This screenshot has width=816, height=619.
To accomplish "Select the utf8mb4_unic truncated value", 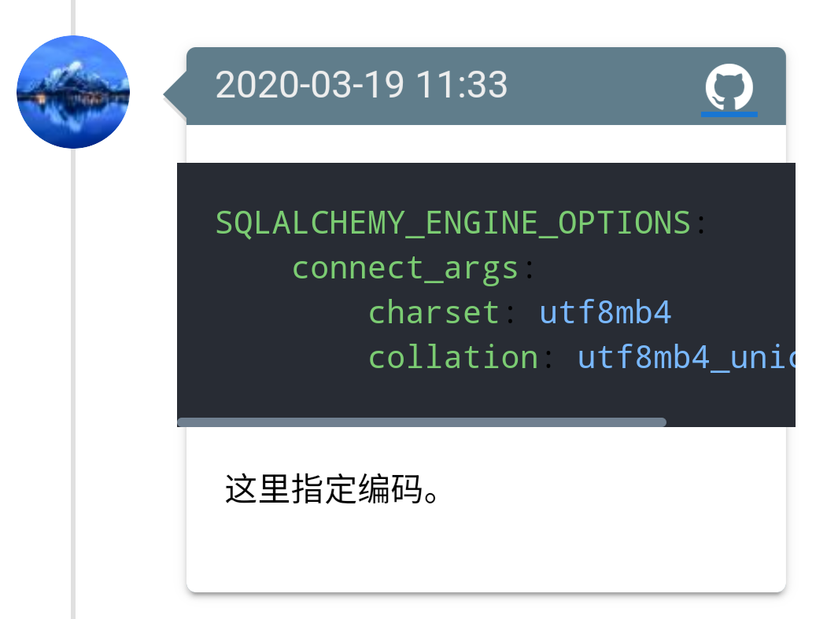I will 686,356.
